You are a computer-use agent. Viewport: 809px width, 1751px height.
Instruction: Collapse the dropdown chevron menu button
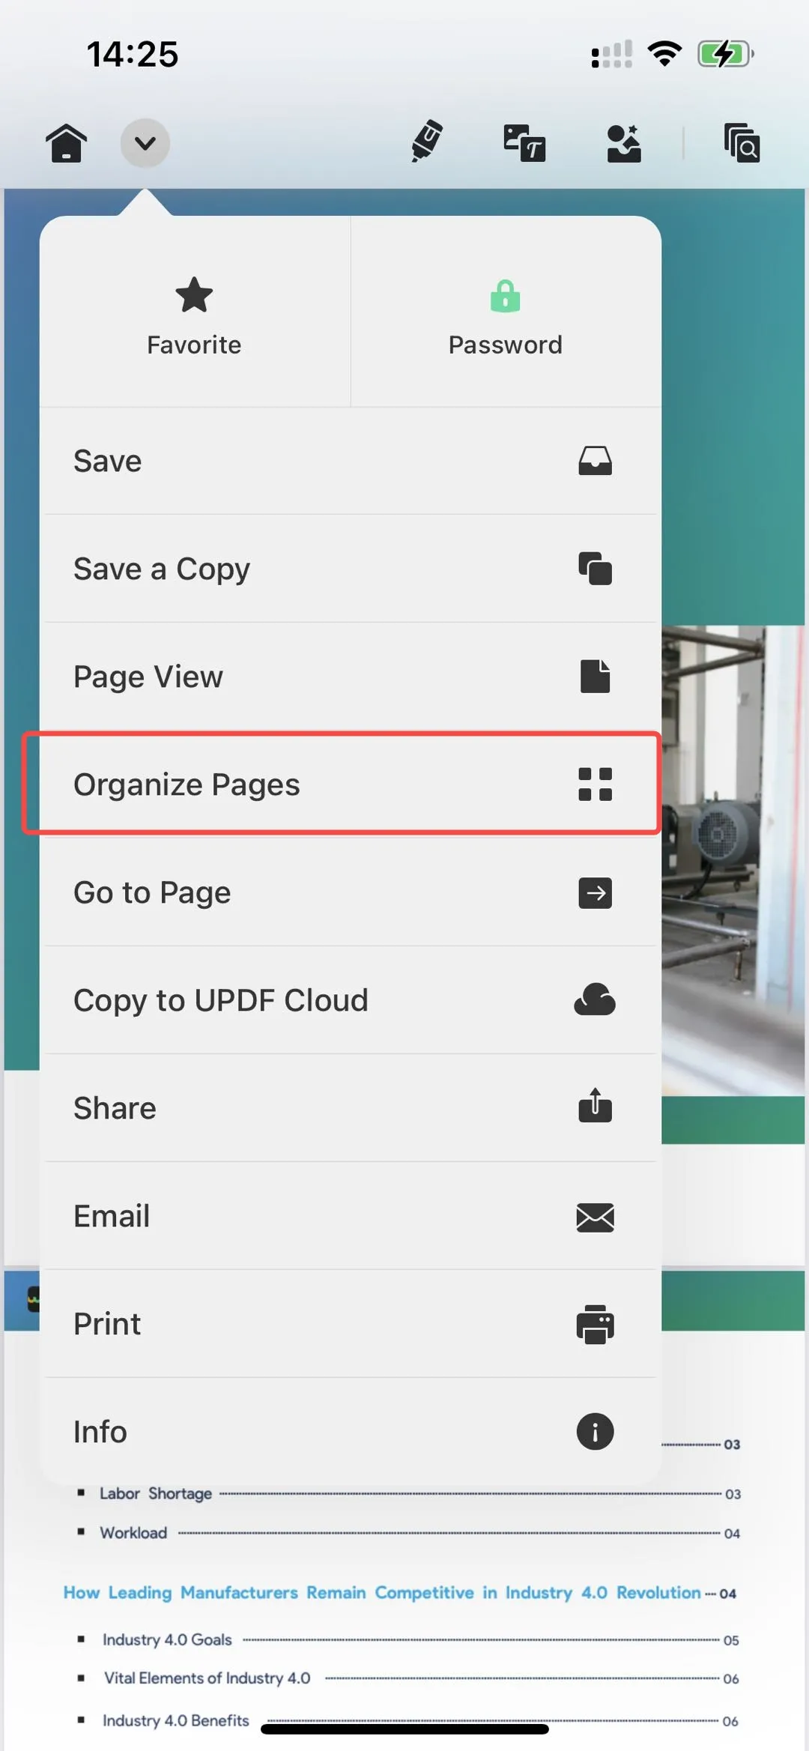[x=145, y=142]
